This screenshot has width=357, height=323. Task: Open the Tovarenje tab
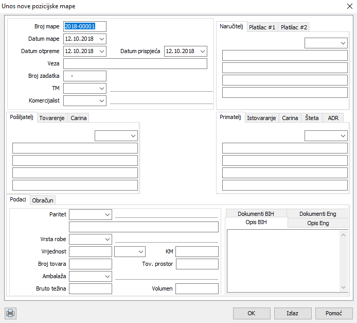(52, 118)
